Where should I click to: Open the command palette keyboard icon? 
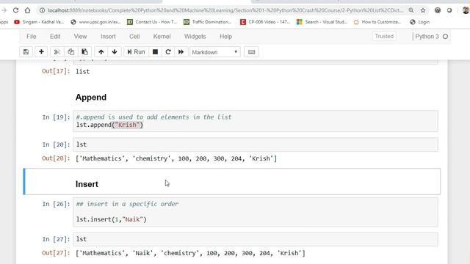(x=251, y=52)
